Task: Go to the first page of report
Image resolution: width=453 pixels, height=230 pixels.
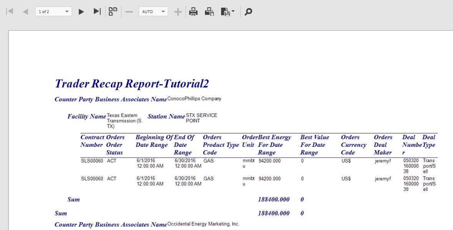Action: point(9,12)
